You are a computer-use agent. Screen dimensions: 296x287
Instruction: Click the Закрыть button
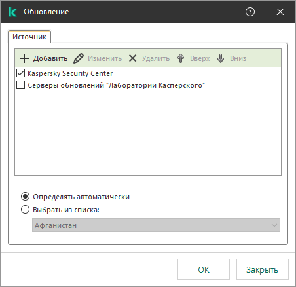point(263,269)
